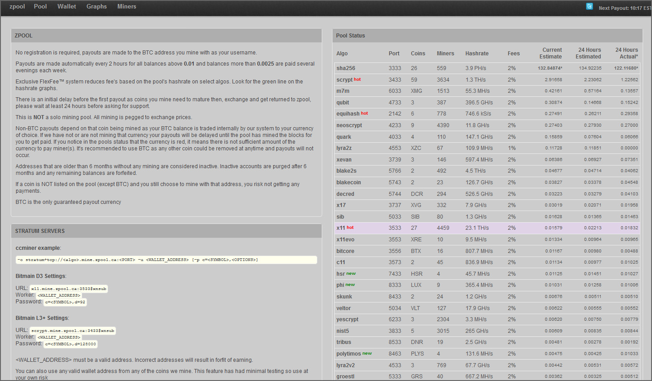Screen dimensions: 652x381
Task: Select decred algorithm name
Action: [345, 194]
